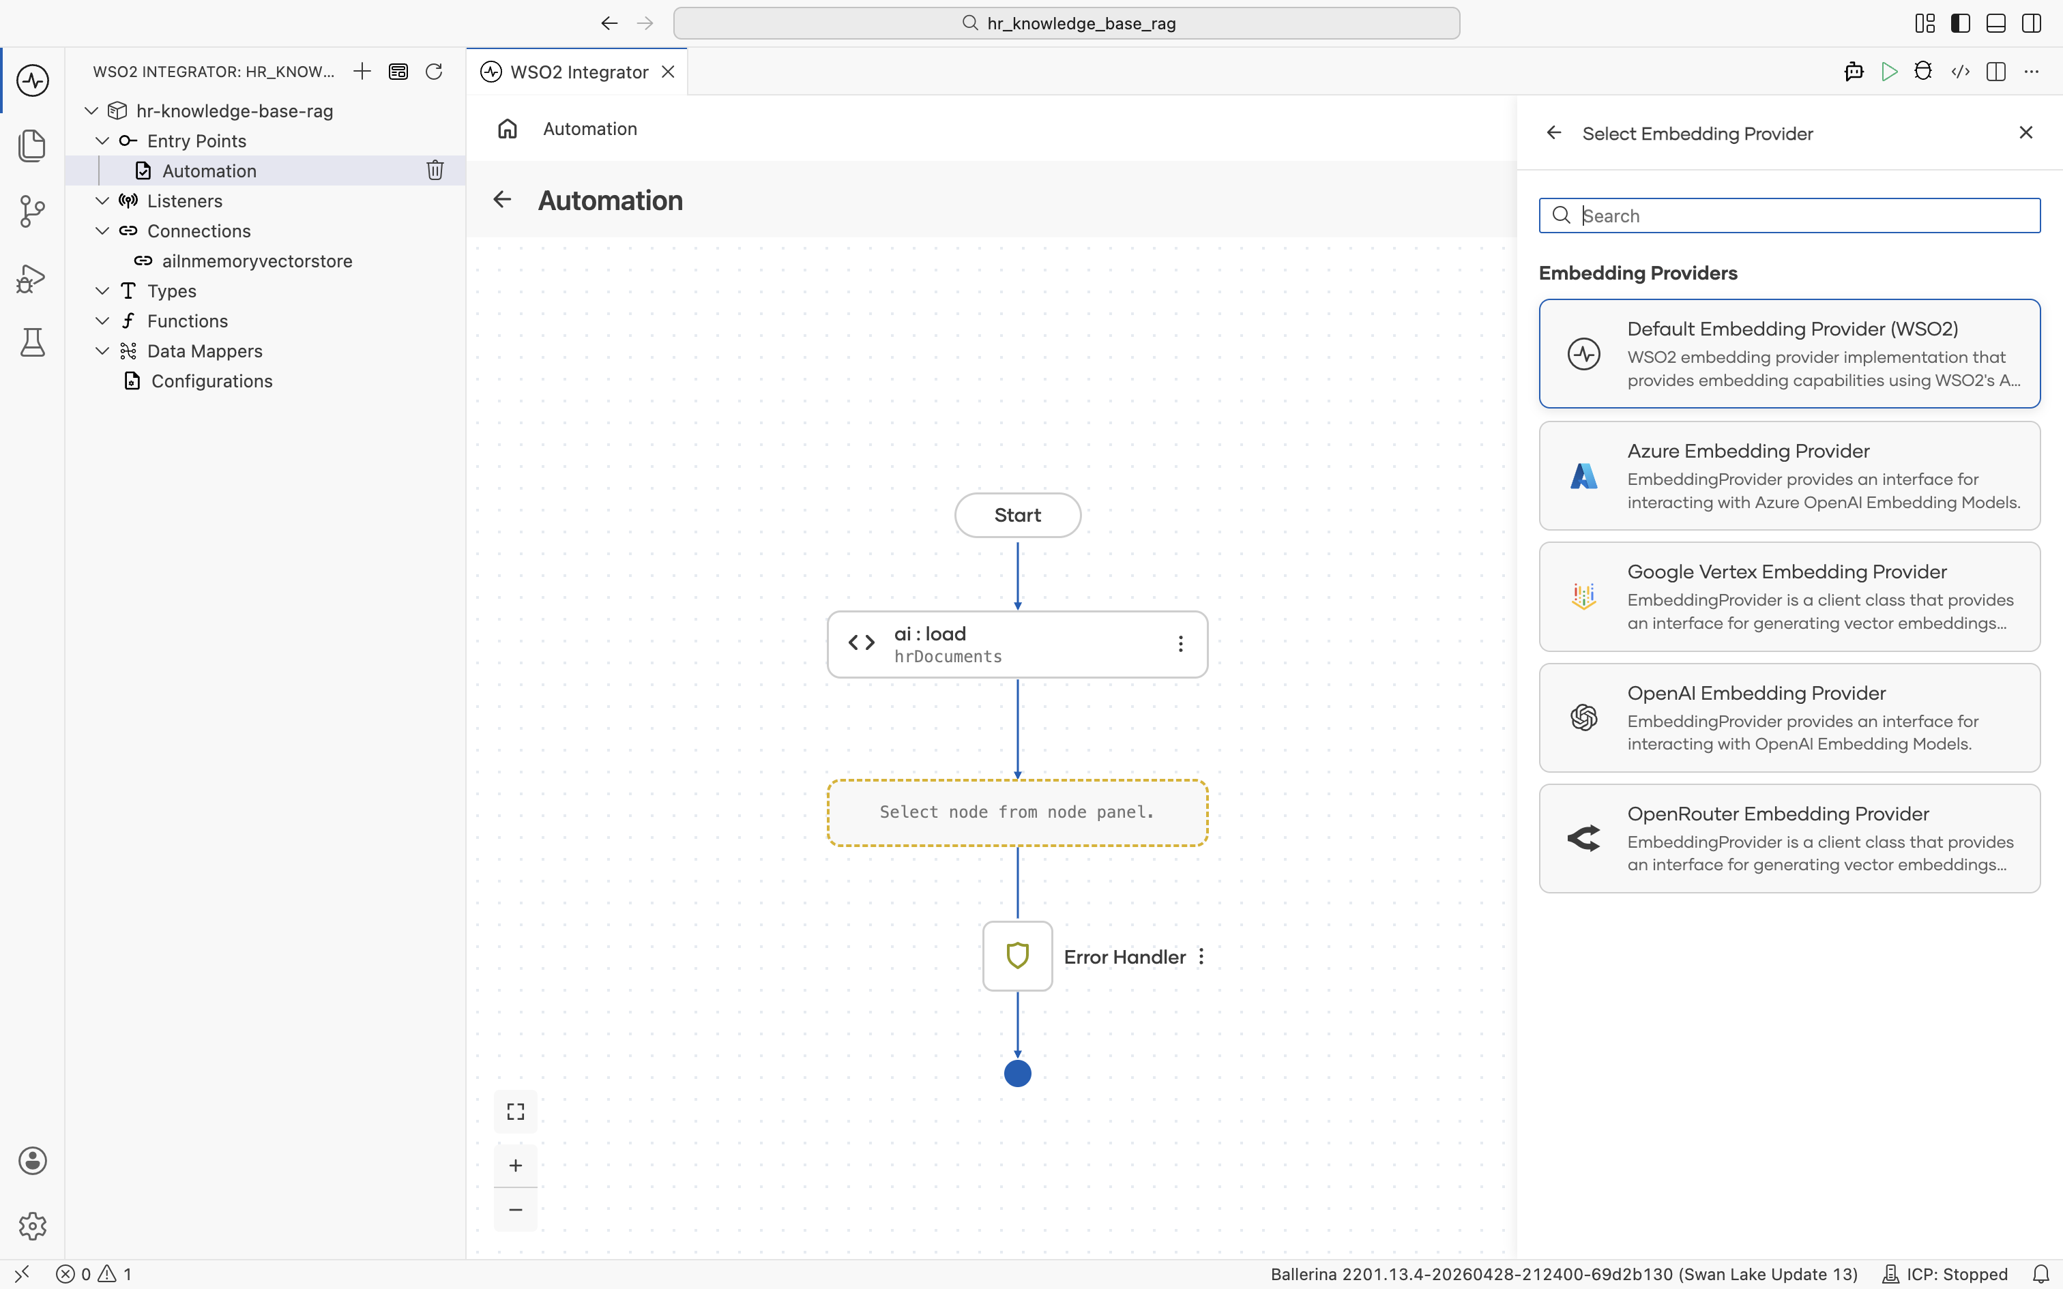2063x1289 pixels.
Task: Select OpenAI Embedding Provider
Action: click(1789, 717)
